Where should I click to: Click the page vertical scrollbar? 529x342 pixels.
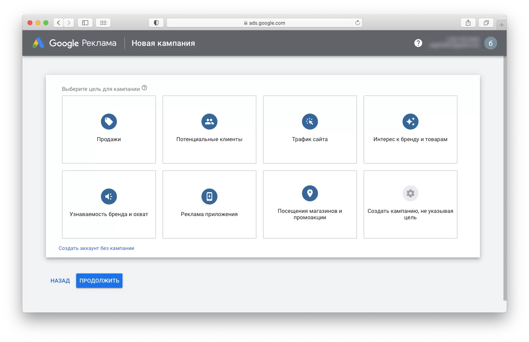point(505,178)
